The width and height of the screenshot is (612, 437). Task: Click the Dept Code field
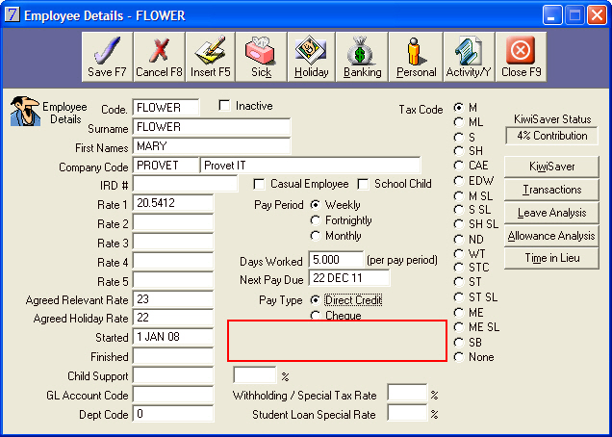(x=173, y=413)
